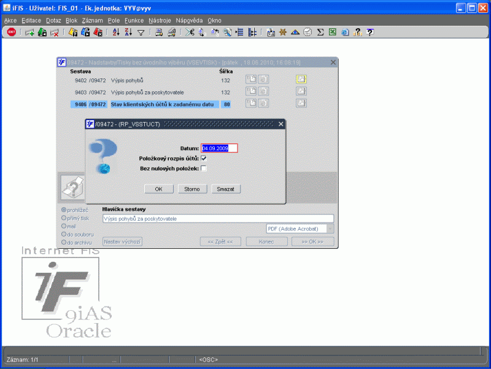Close the RP_VSSTUCT dialog with X
Viewport: 491px width, 369px height.
pos(281,124)
